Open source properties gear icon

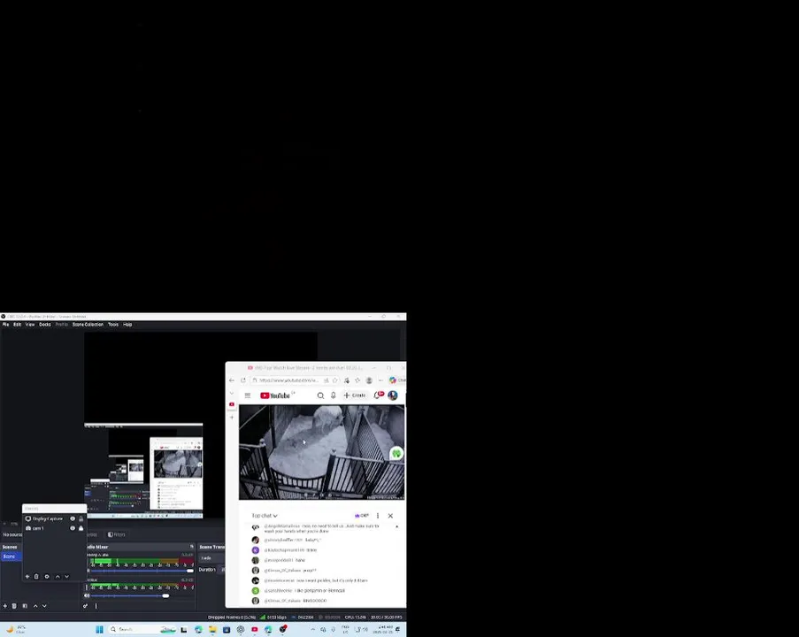tap(47, 576)
